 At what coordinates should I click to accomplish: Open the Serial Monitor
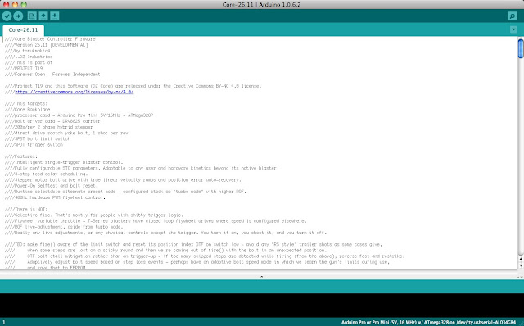(513, 16)
